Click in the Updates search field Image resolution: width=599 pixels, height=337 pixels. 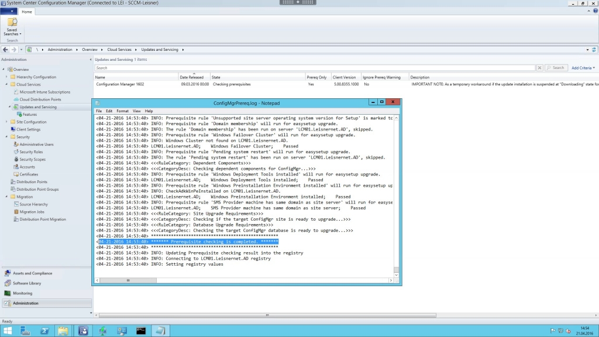[315, 68]
